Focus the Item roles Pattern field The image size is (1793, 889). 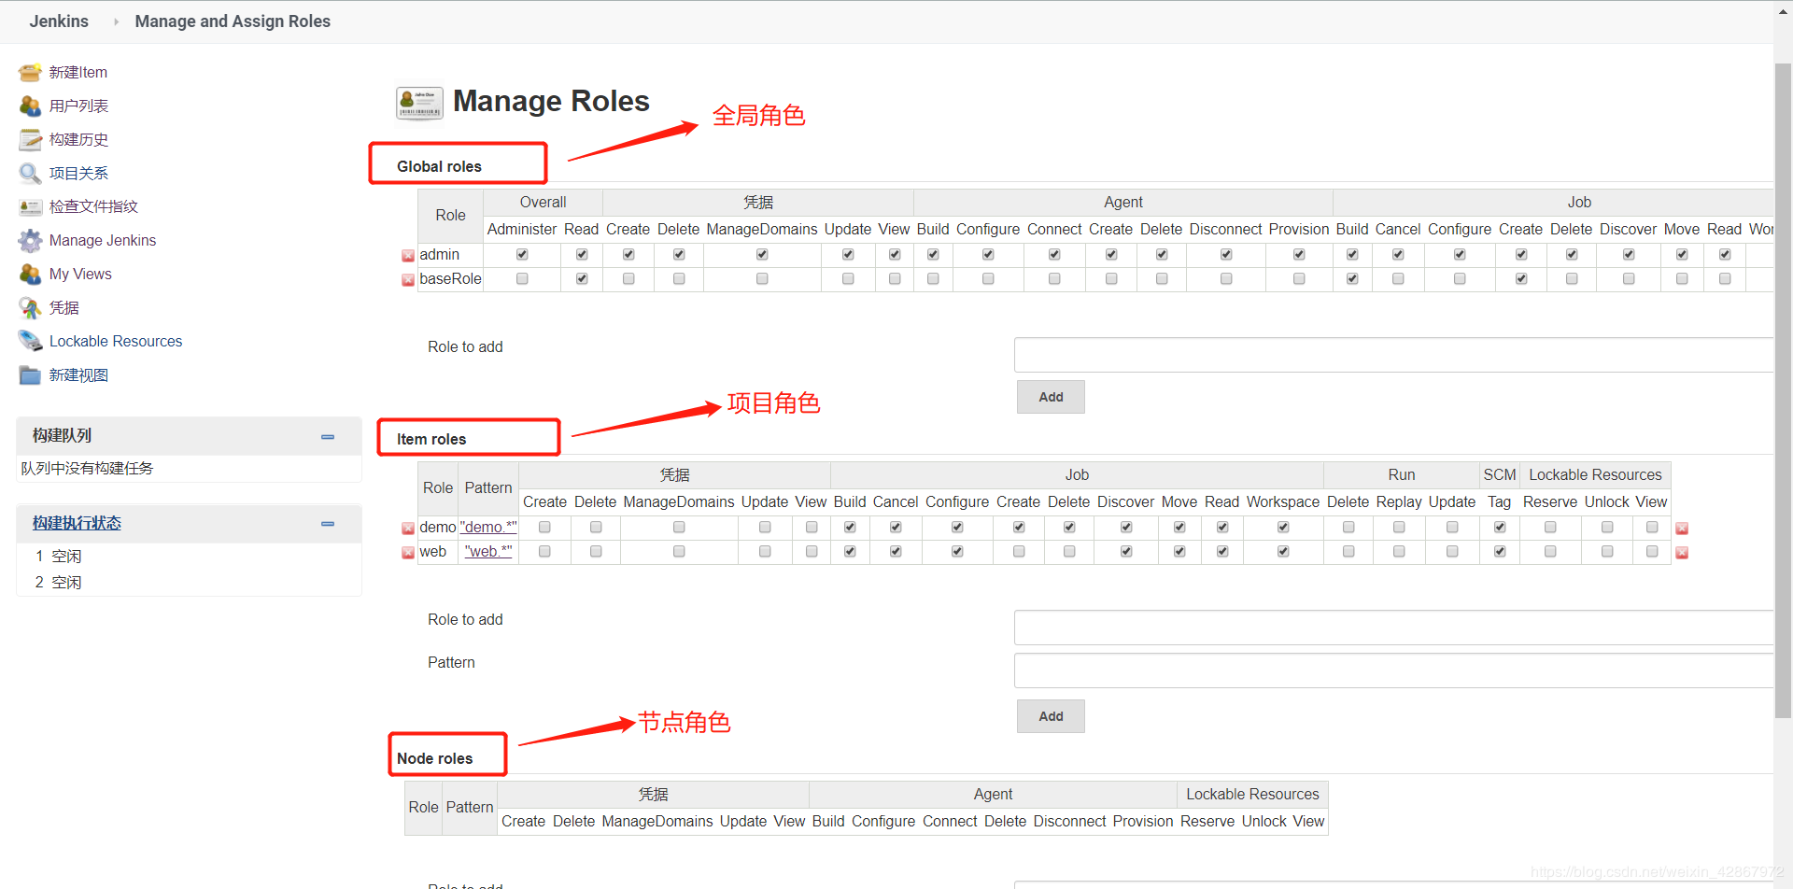coord(1393,670)
